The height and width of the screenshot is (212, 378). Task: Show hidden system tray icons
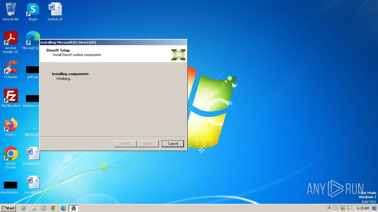(330, 208)
